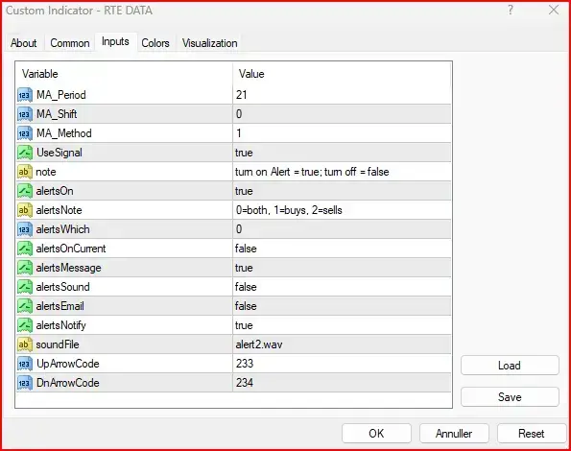
Task: Reset inputs to default values
Action: point(531,433)
